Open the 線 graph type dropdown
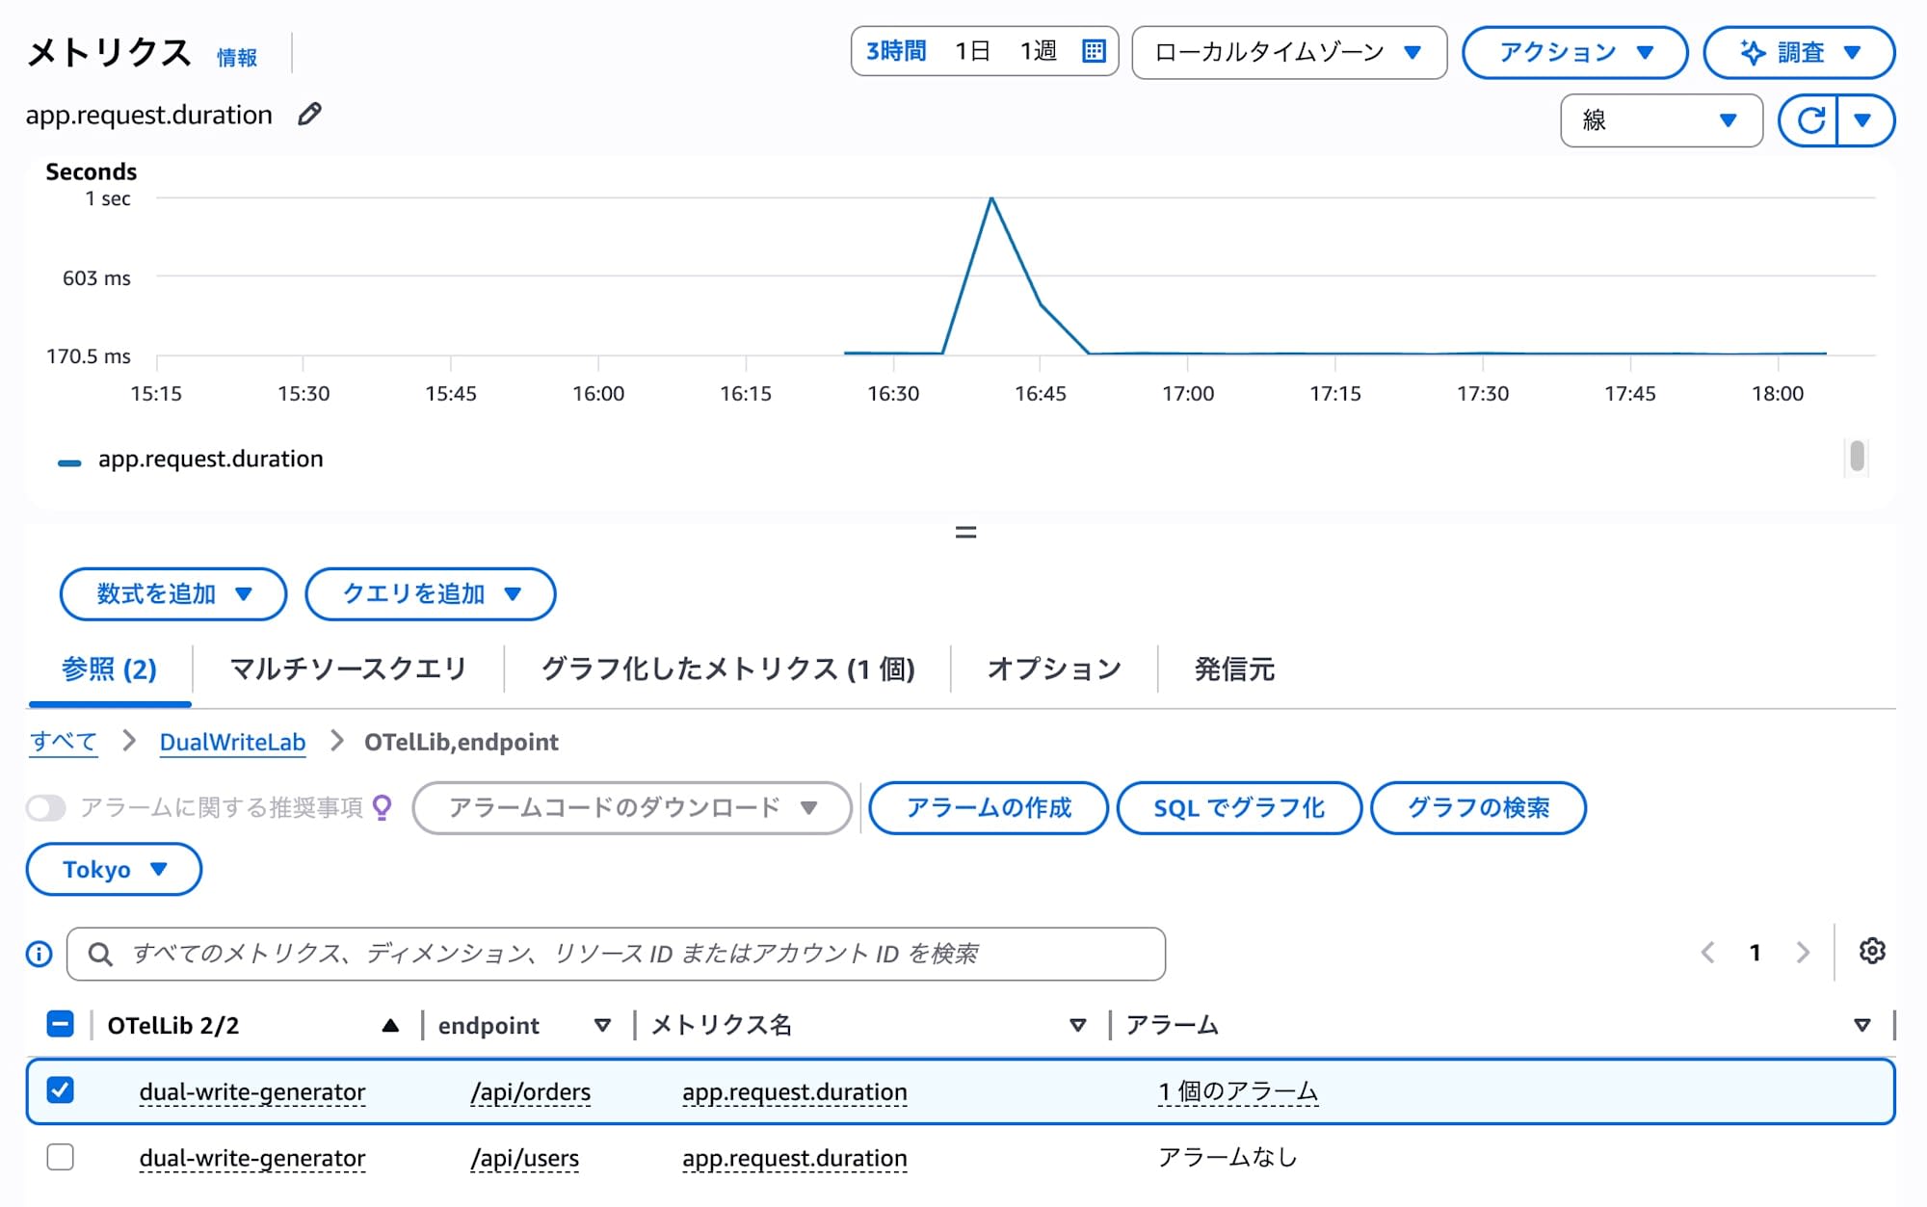The width and height of the screenshot is (1927, 1207). 1661,120
